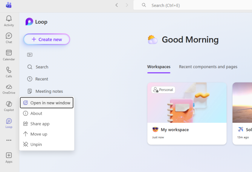Open Calendar in the Teams sidebar

click(x=9, y=55)
